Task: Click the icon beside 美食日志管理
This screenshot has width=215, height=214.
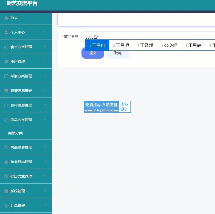Action: click(6, 162)
